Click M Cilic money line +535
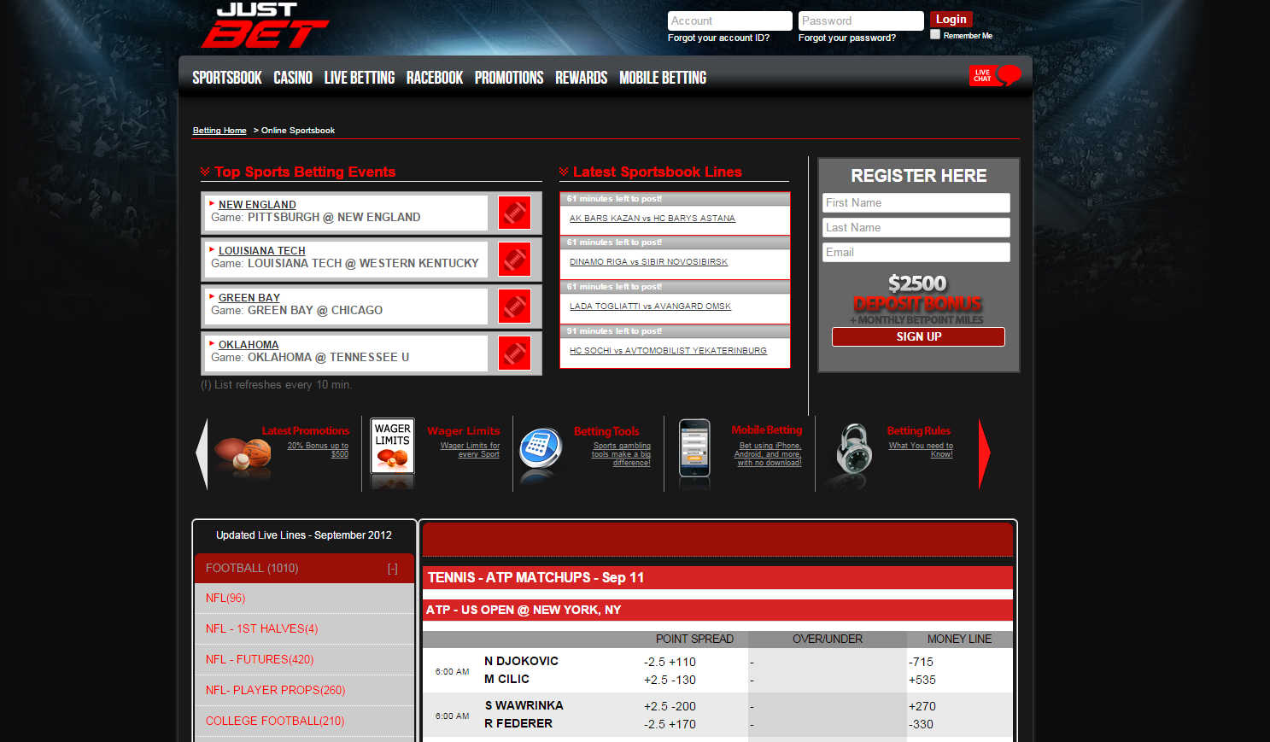 (x=922, y=680)
